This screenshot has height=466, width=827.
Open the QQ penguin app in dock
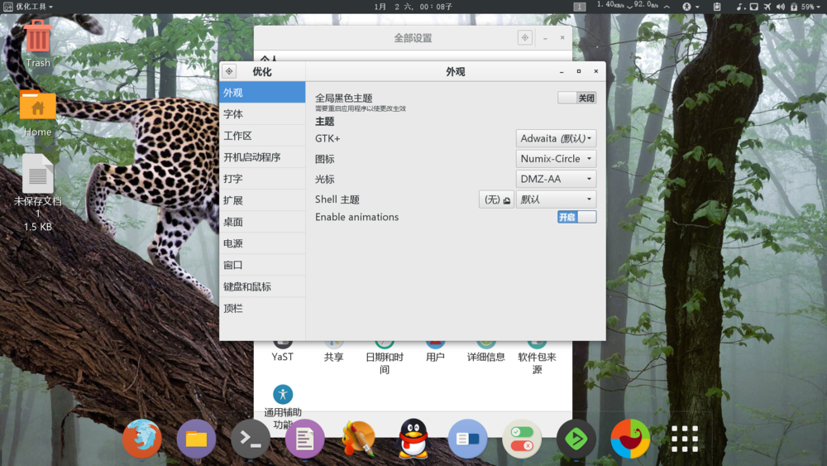pyautogui.click(x=413, y=439)
